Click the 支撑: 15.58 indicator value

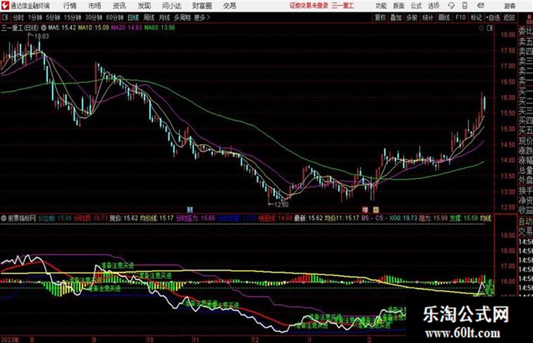pyautogui.click(x=464, y=218)
